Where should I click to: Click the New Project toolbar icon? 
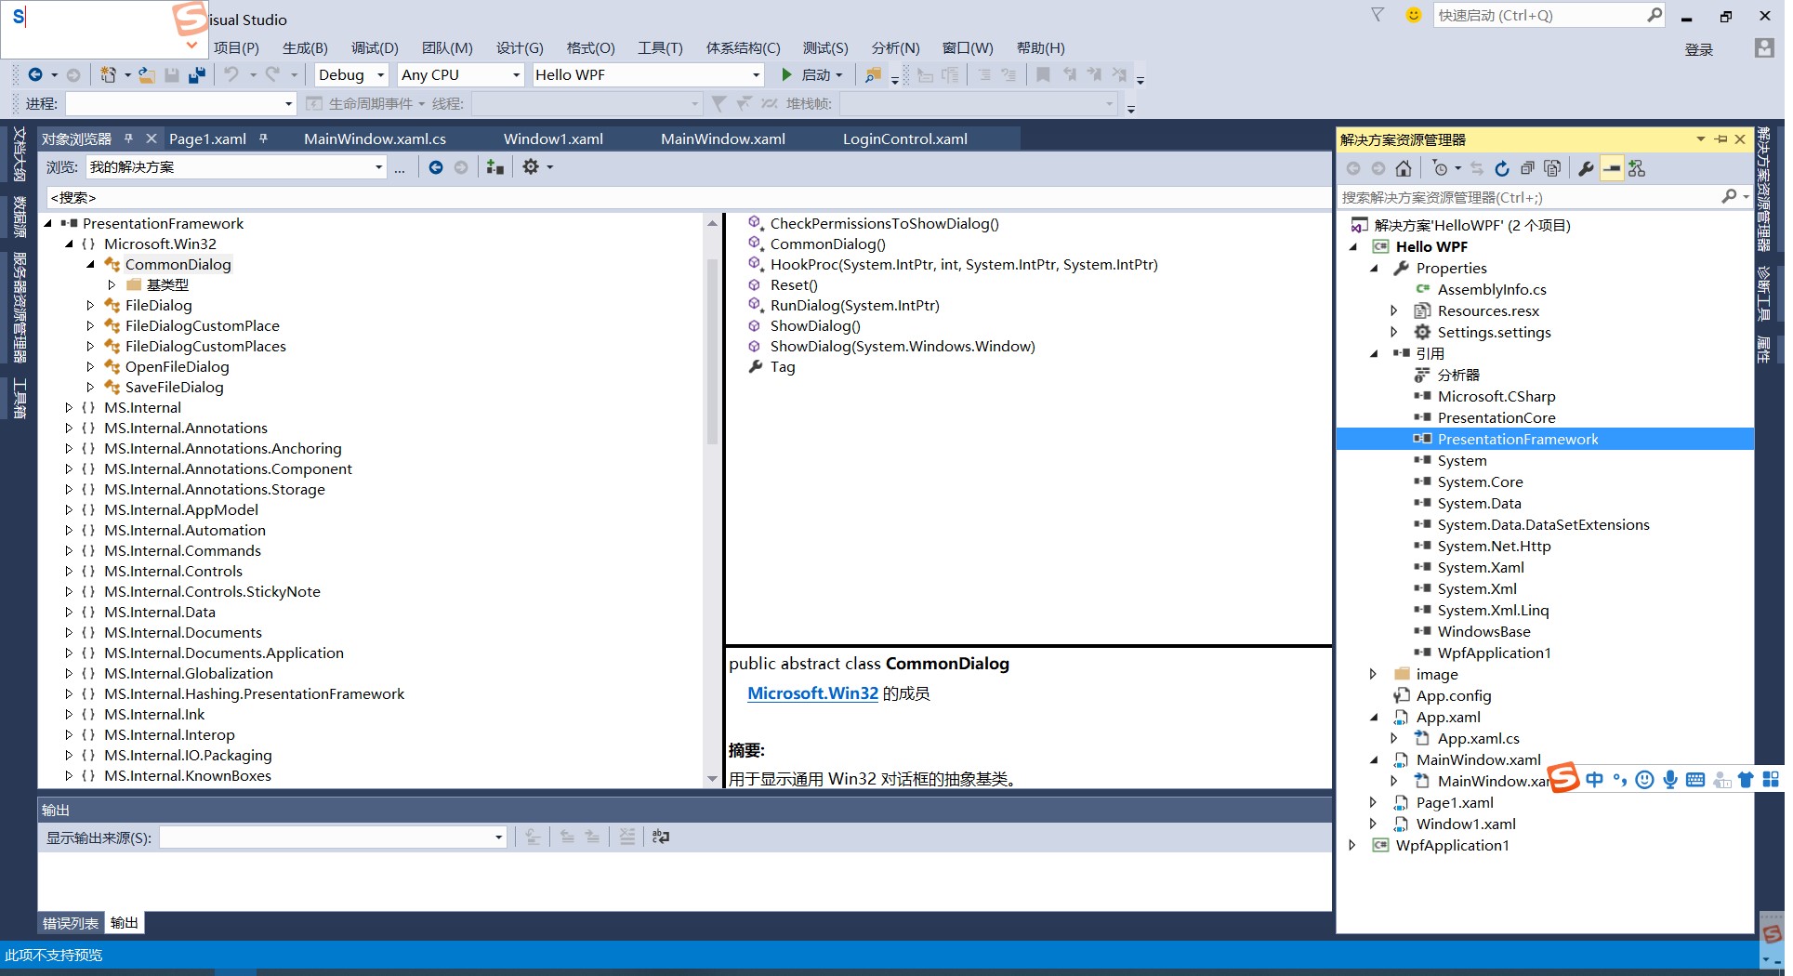(109, 75)
